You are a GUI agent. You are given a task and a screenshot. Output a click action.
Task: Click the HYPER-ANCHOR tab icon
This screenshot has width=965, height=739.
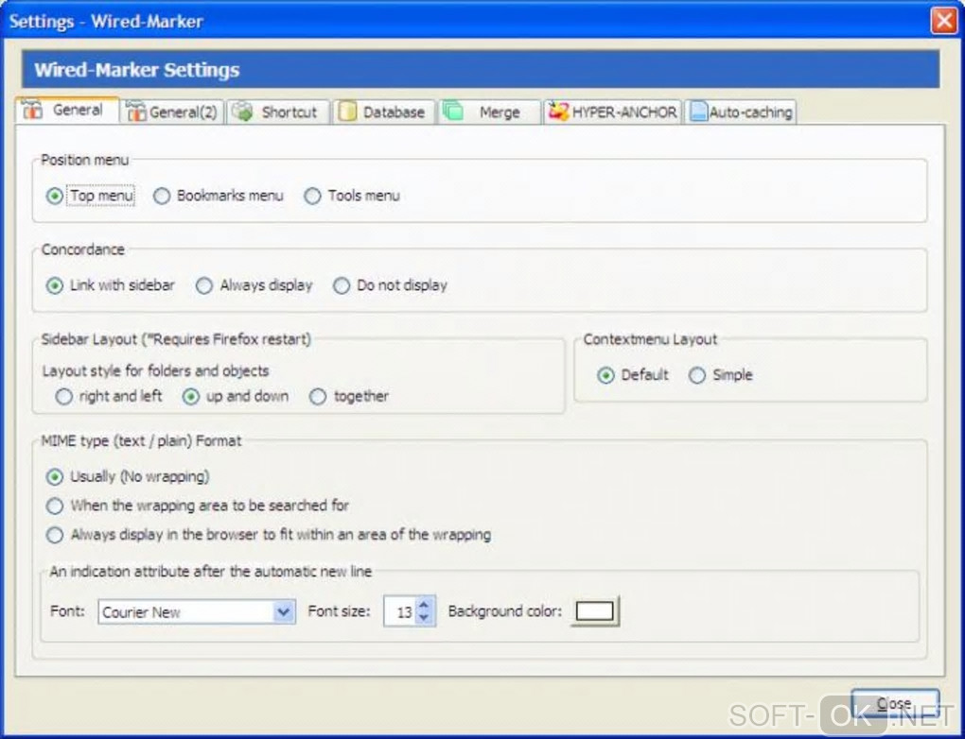(x=558, y=112)
